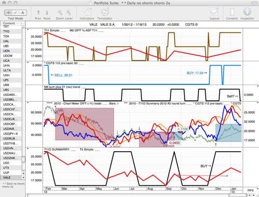Collapse the Chart Meter DIFF main pane triangle
Viewport: 259px width, 197px height.
pyautogui.click(x=28, y=103)
